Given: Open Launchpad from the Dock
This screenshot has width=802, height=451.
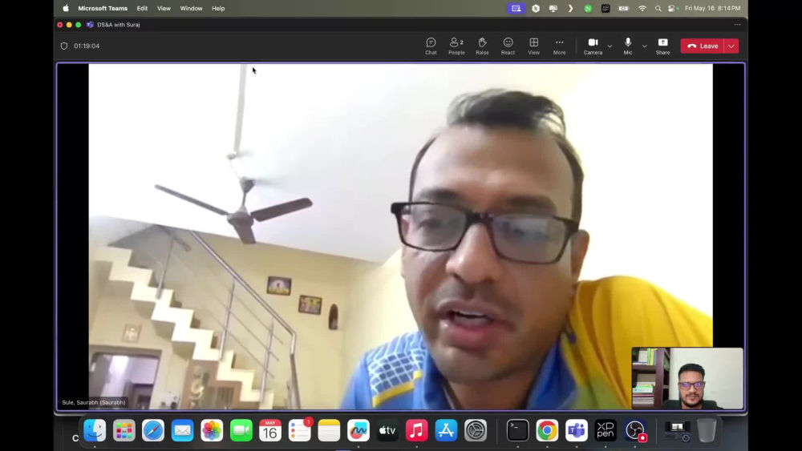Looking at the screenshot, I should [x=124, y=430].
